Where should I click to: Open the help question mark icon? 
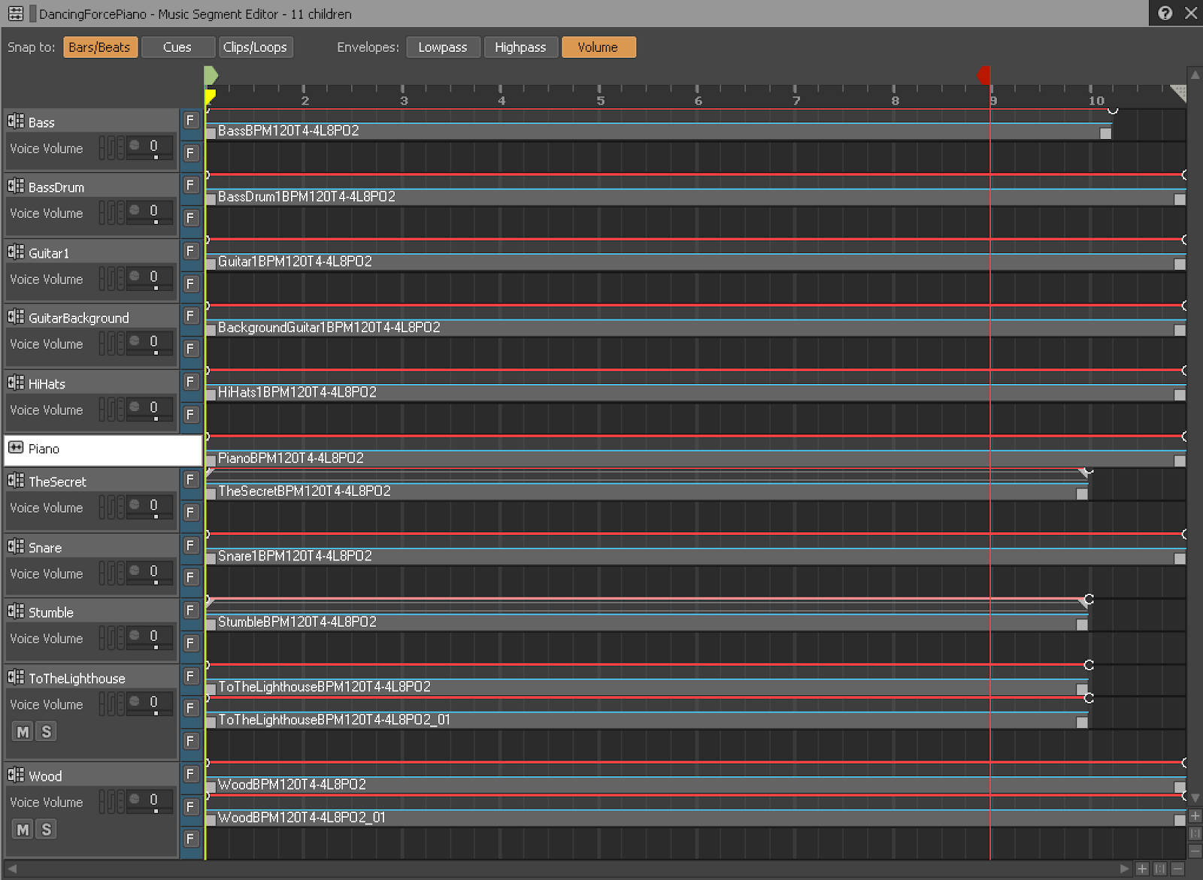1165,13
